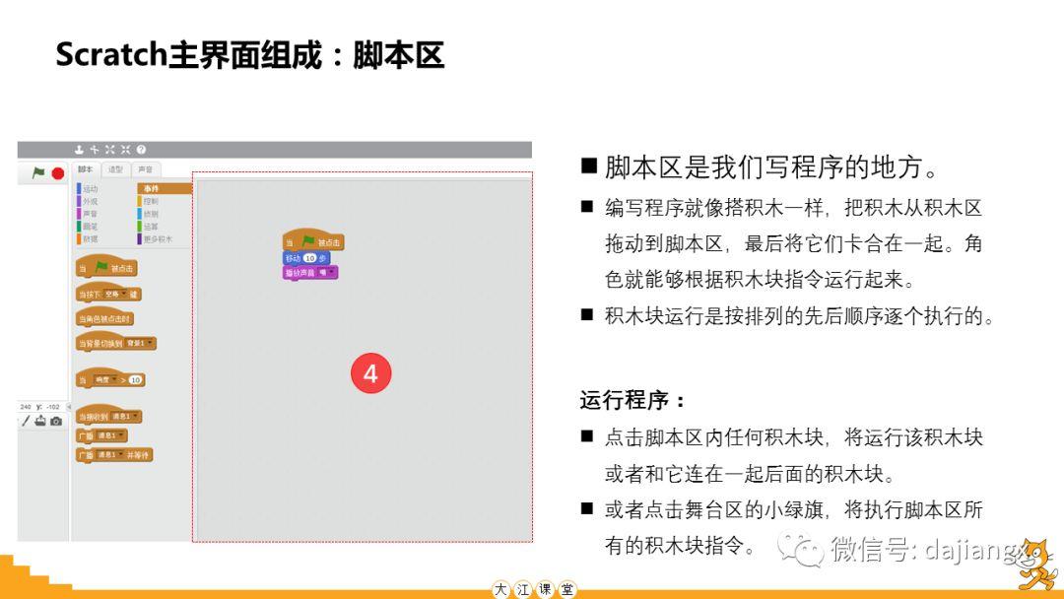This screenshot has height=599, width=1064.
Task: Click palette block 当背景切换到
Action: pyautogui.click(x=116, y=343)
